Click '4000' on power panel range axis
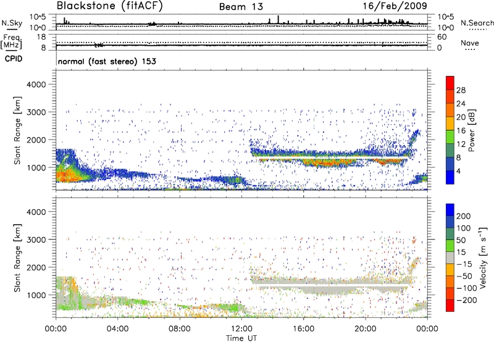Image resolution: width=494 pixels, height=342 pixels. [x=36, y=85]
